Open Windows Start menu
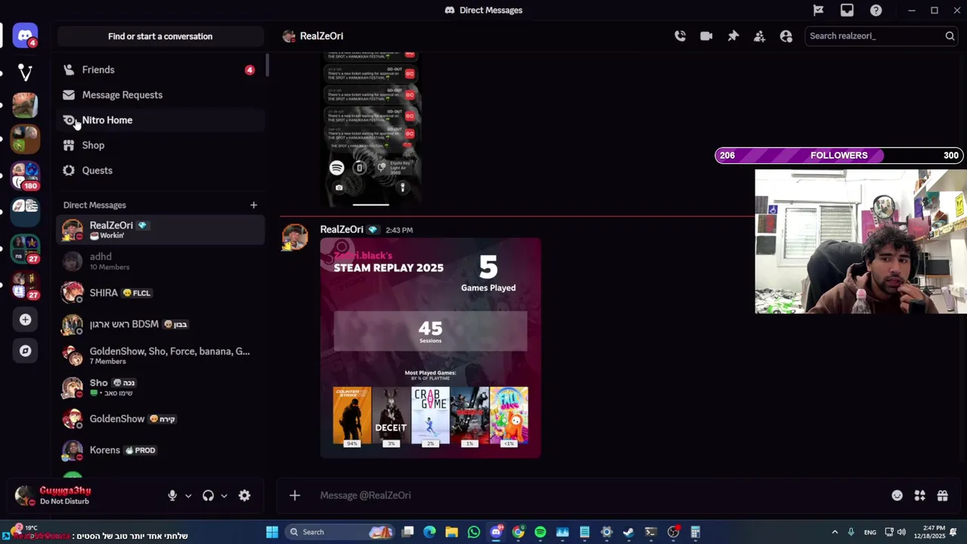 click(x=272, y=532)
